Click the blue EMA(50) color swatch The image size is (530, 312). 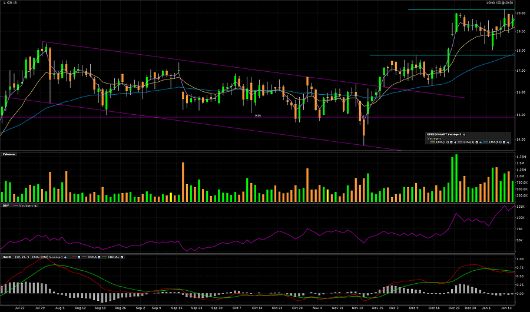[485, 142]
